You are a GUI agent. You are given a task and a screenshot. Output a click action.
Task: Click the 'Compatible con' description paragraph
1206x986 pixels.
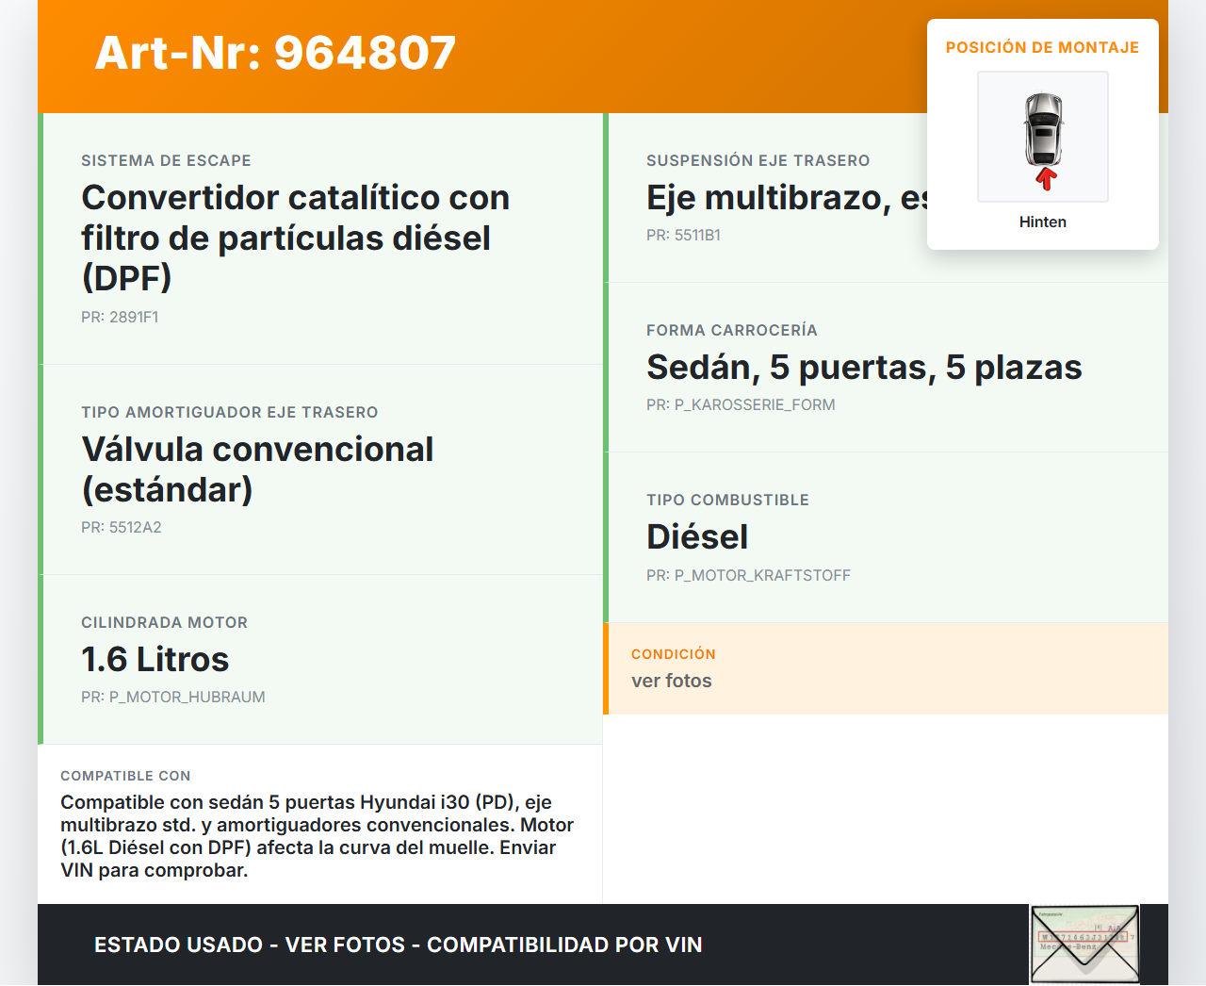click(x=318, y=836)
